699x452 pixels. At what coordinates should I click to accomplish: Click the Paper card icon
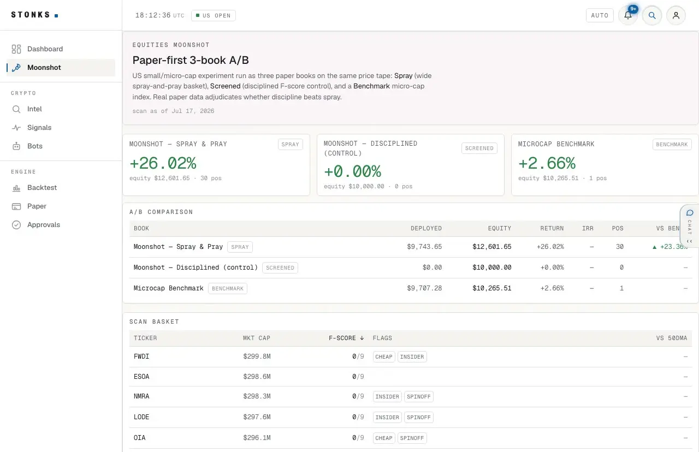pyautogui.click(x=16, y=206)
